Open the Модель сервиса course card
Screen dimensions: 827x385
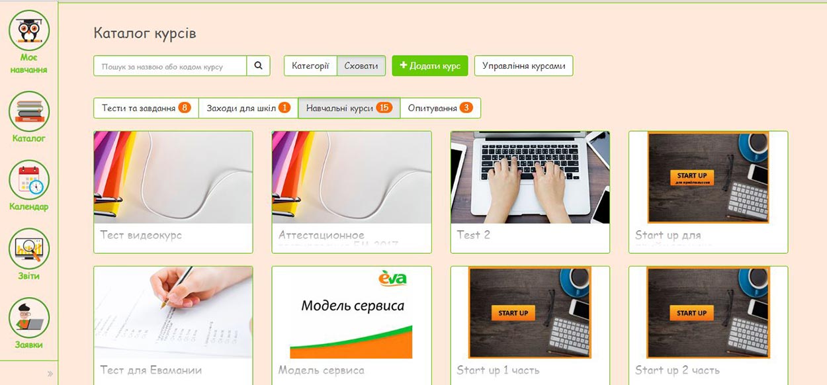point(351,324)
